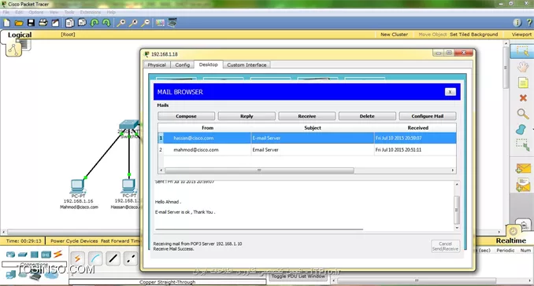534x286 pixels.
Task: Select the Wireless Devices category
Action: tap(46, 254)
